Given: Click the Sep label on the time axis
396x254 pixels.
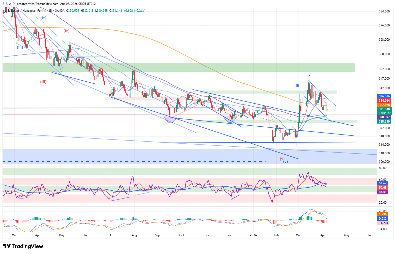Looking at the screenshot, I should (x=157, y=235).
